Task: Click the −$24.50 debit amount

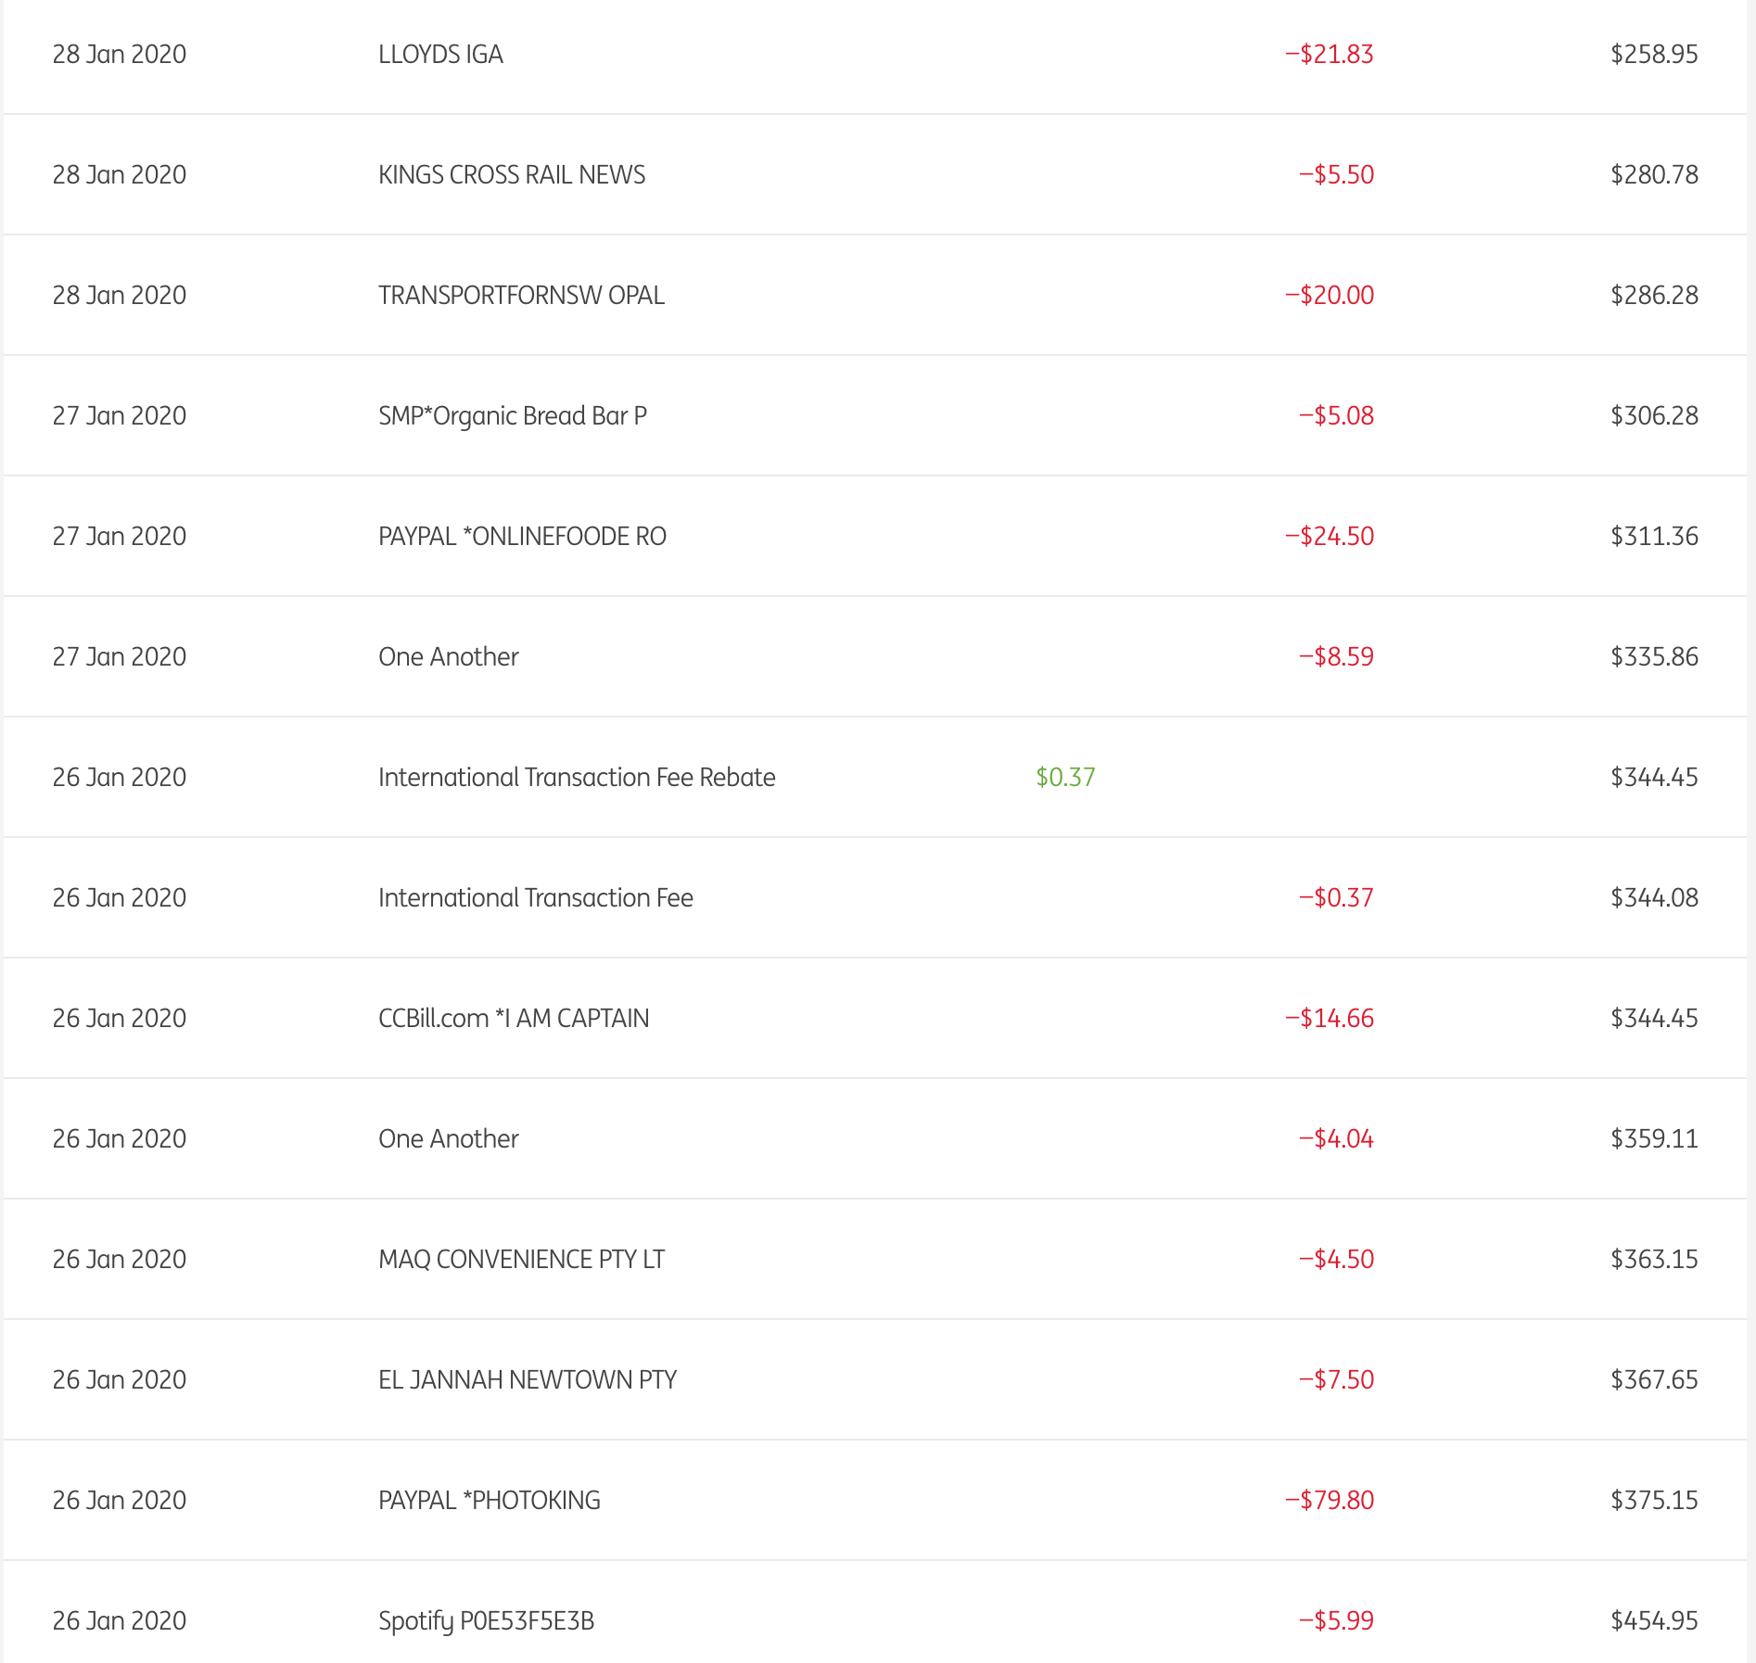Action: (1329, 536)
